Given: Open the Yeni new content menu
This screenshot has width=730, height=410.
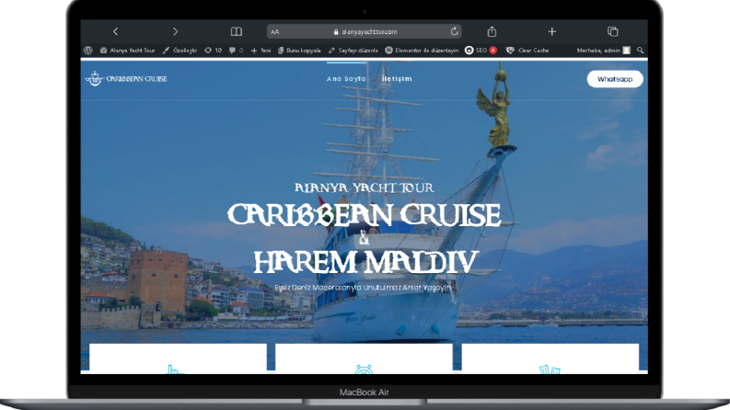Looking at the screenshot, I should click(x=261, y=51).
